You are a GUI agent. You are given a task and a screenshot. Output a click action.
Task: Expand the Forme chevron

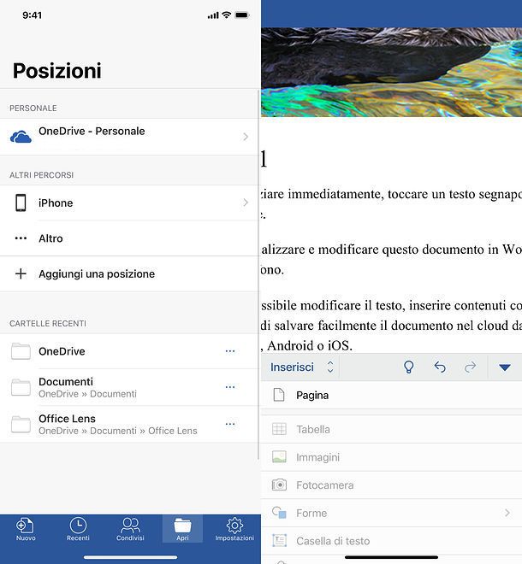[x=507, y=513]
